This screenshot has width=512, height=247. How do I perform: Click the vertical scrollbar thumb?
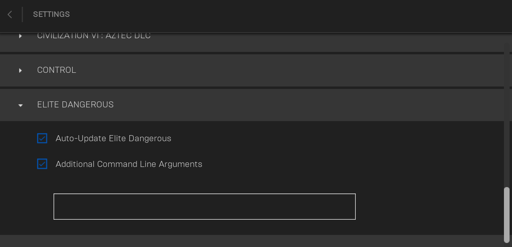507,215
